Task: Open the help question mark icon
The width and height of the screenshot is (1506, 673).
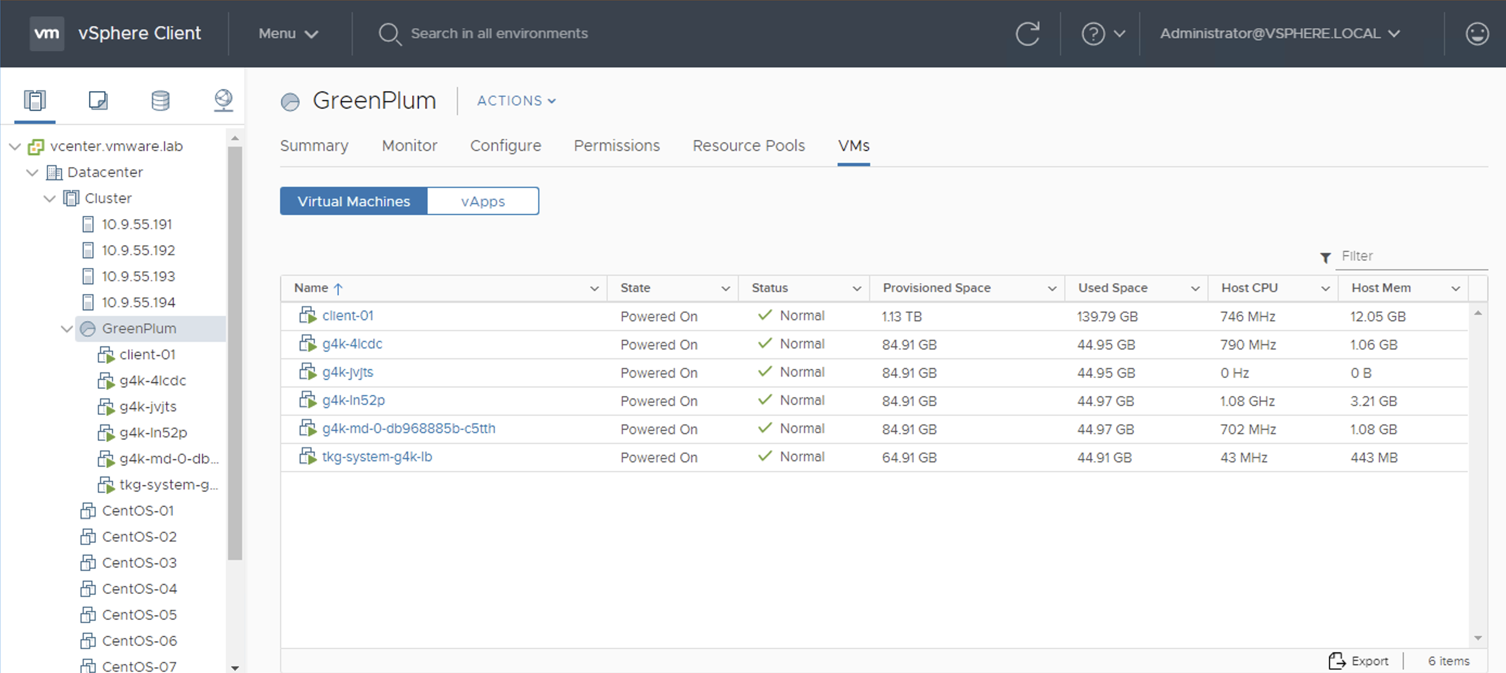Action: pos(1093,33)
